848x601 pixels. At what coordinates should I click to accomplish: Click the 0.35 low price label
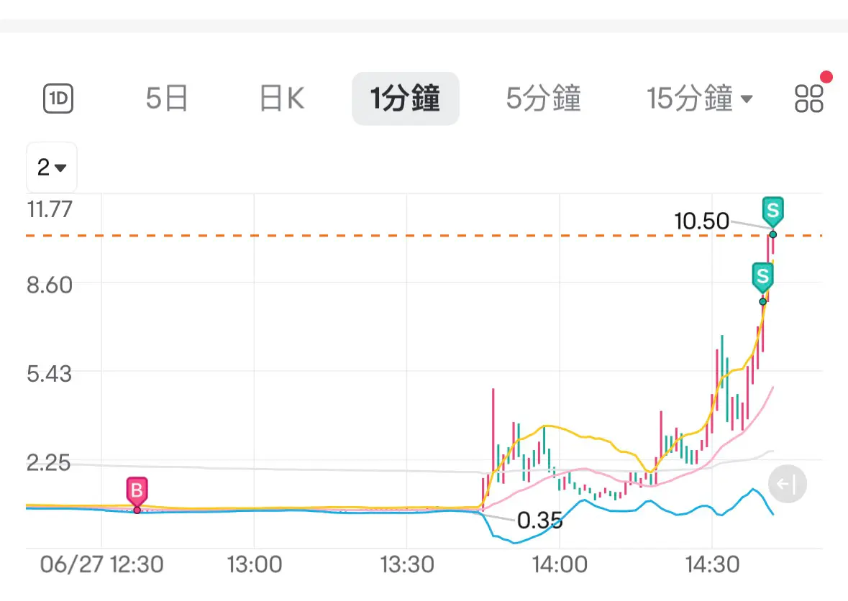(x=539, y=520)
